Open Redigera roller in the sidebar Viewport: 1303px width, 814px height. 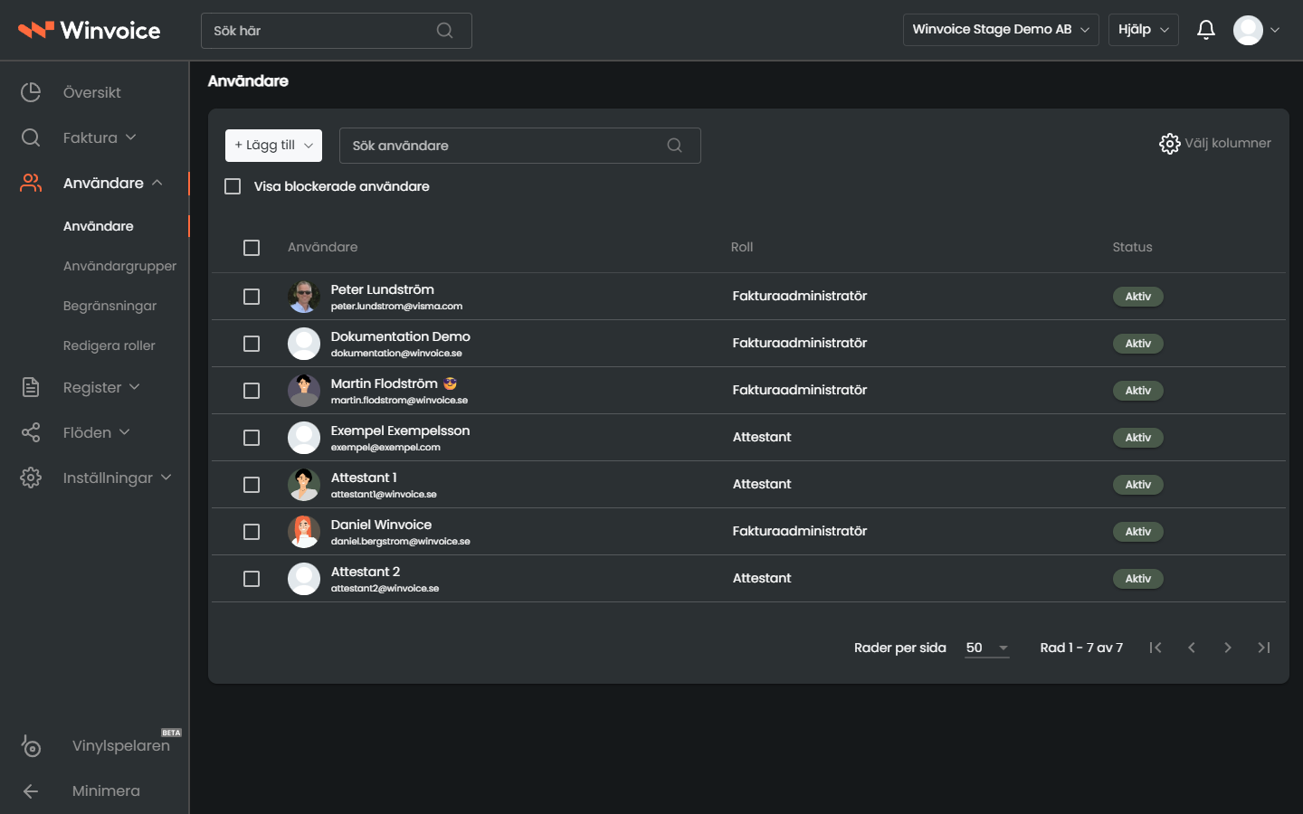(x=109, y=345)
